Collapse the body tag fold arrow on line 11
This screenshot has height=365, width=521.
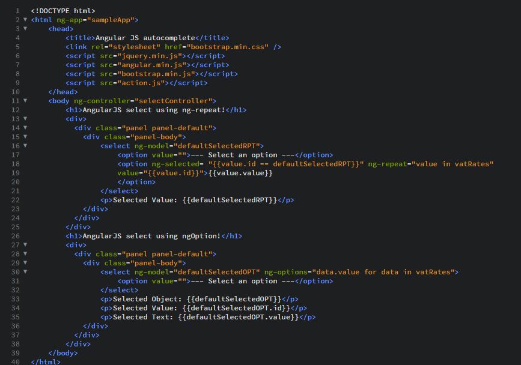point(25,100)
